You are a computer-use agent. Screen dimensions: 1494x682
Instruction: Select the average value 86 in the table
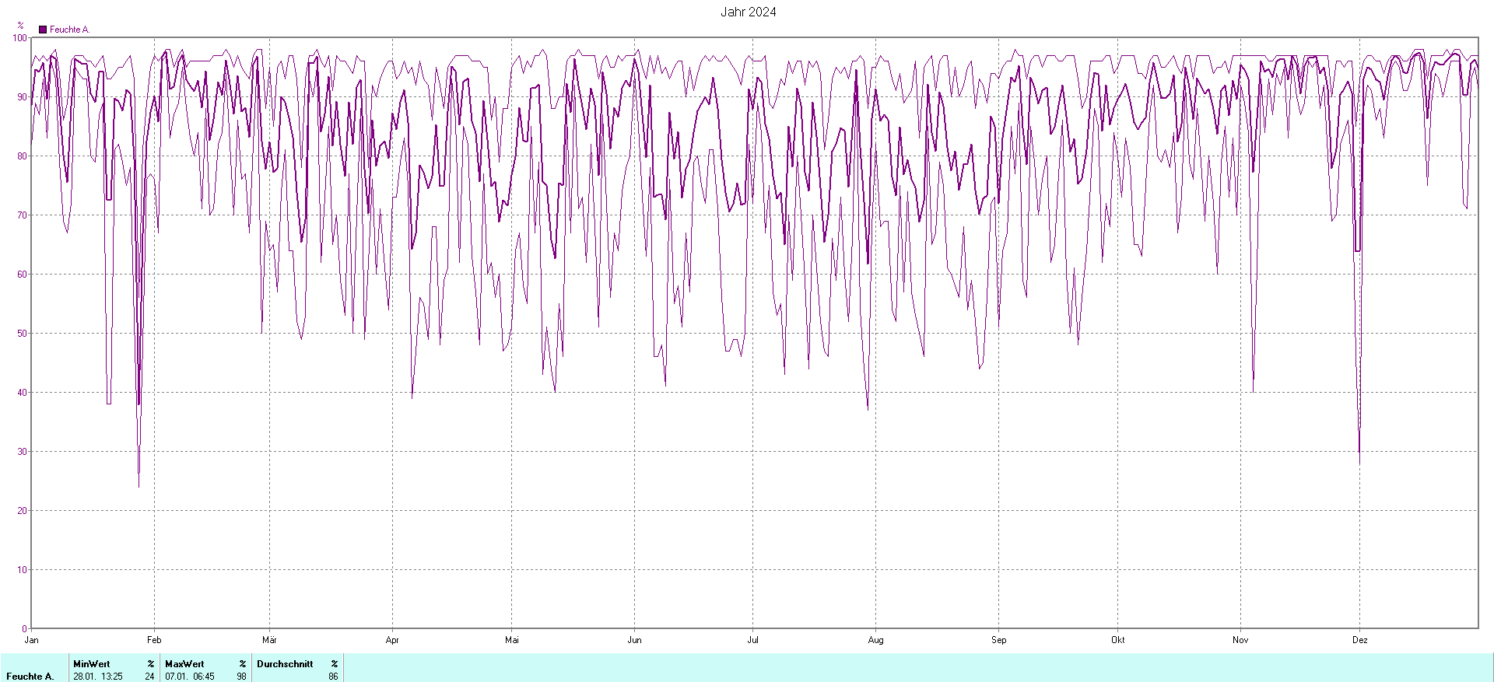click(x=333, y=677)
